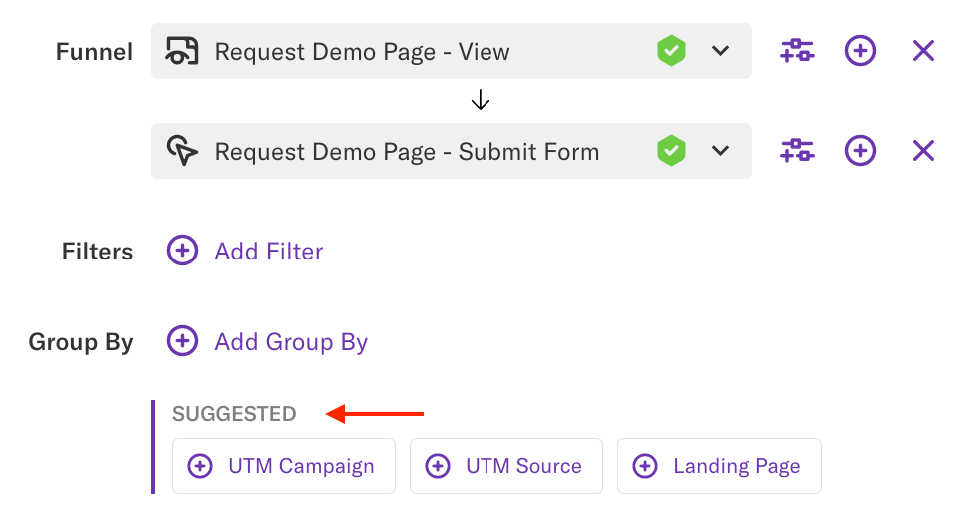Expand dropdown chevron for View event
The width and height of the screenshot is (971, 518).
pyautogui.click(x=721, y=51)
